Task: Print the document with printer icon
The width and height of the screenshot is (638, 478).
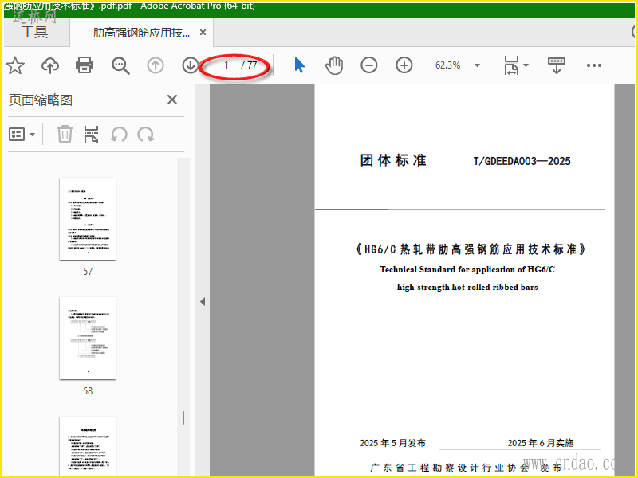Action: coord(85,65)
